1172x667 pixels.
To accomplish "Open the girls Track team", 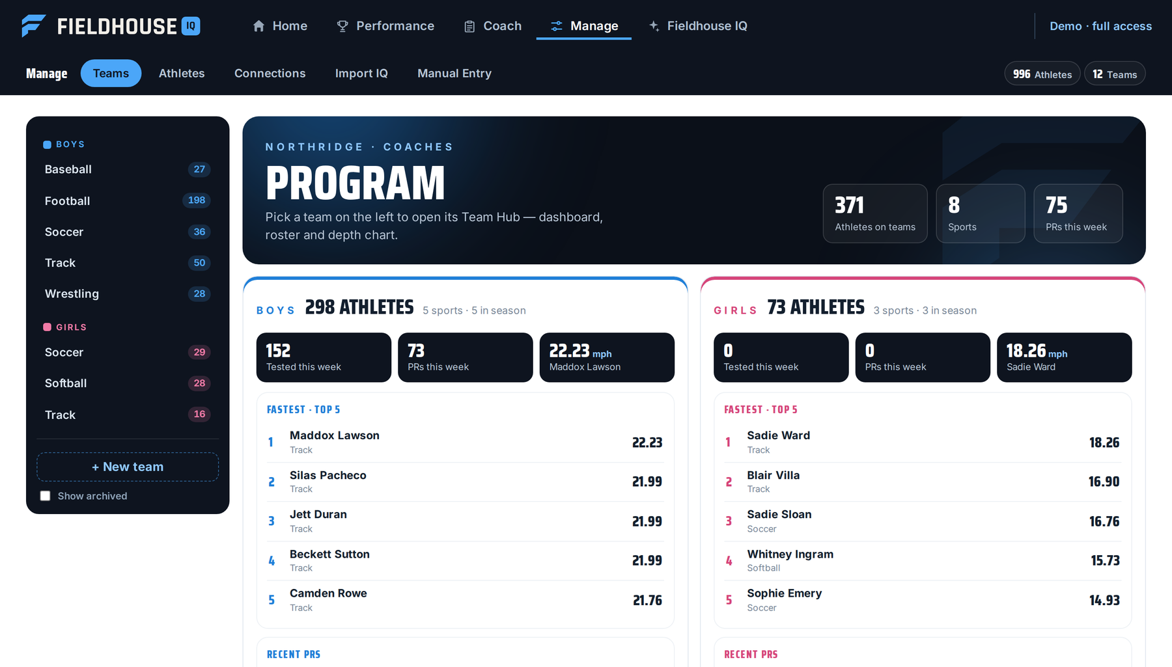I will [x=128, y=415].
